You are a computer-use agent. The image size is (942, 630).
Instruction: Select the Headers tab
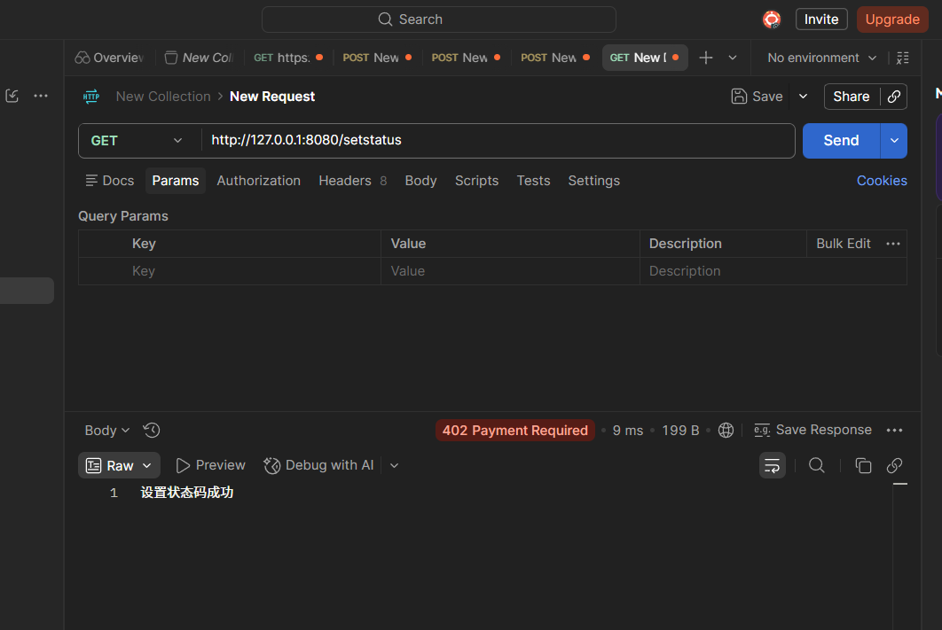(x=353, y=181)
